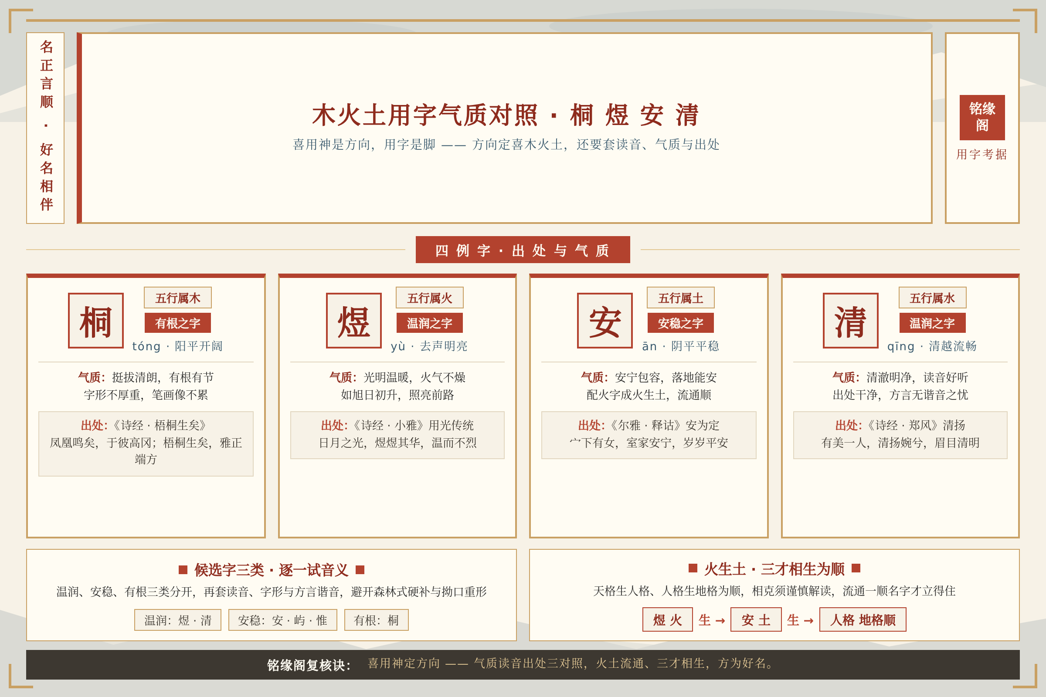This screenshot has height=697, width=1046.
Task: Click 气质 text 光明温暖，火气不燥
Action: coord(414,377)
